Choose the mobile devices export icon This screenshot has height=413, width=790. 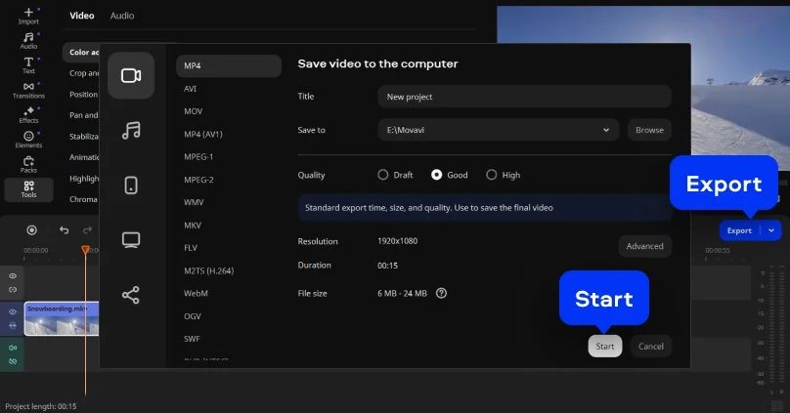coord(131,185)
